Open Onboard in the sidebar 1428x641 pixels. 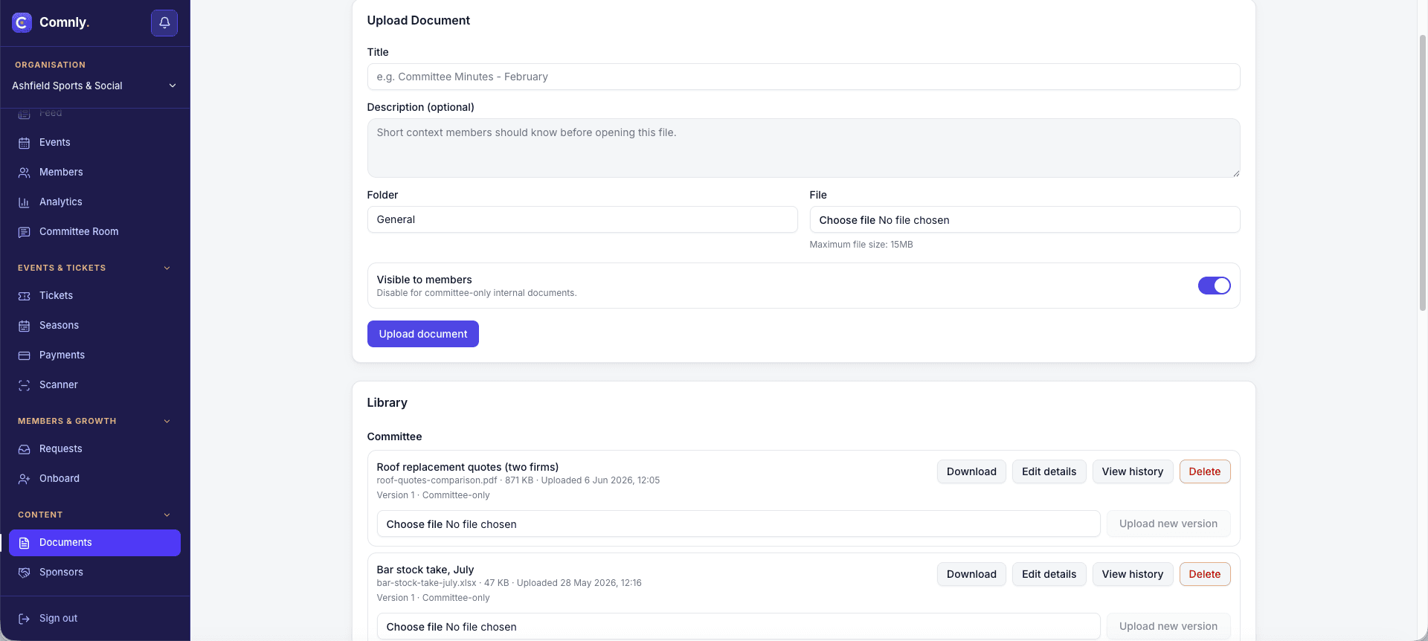94,479
